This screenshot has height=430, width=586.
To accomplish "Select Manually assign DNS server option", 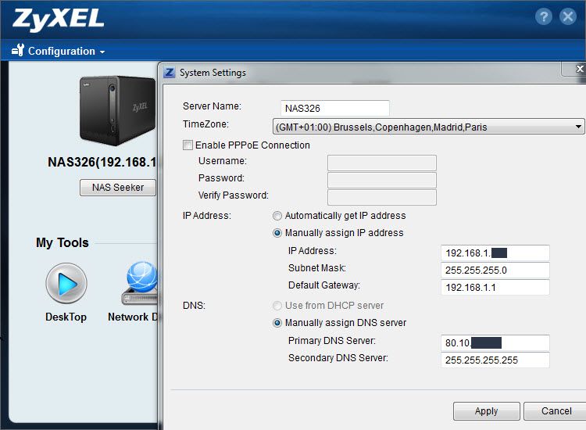I will click(277, 323).
